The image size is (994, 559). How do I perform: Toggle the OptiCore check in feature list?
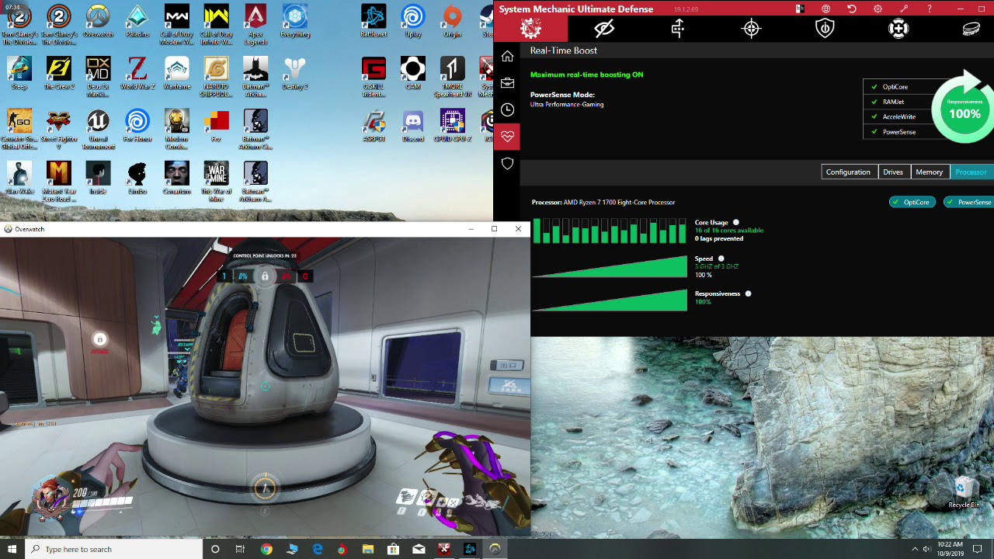(x=874, y=87)
